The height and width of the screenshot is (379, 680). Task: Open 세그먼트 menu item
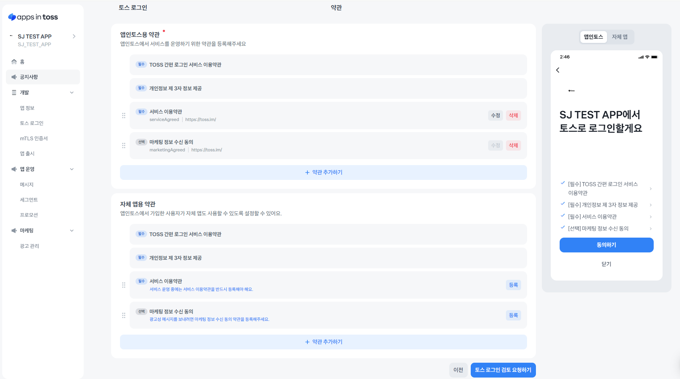pos(29,200)
